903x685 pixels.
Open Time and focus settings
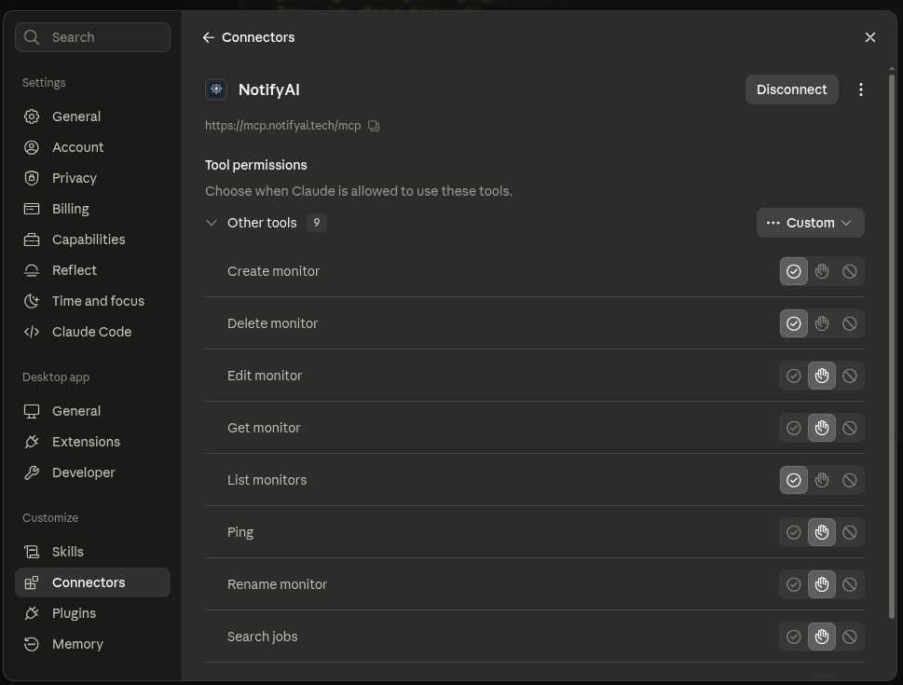(x=92, y=301)
